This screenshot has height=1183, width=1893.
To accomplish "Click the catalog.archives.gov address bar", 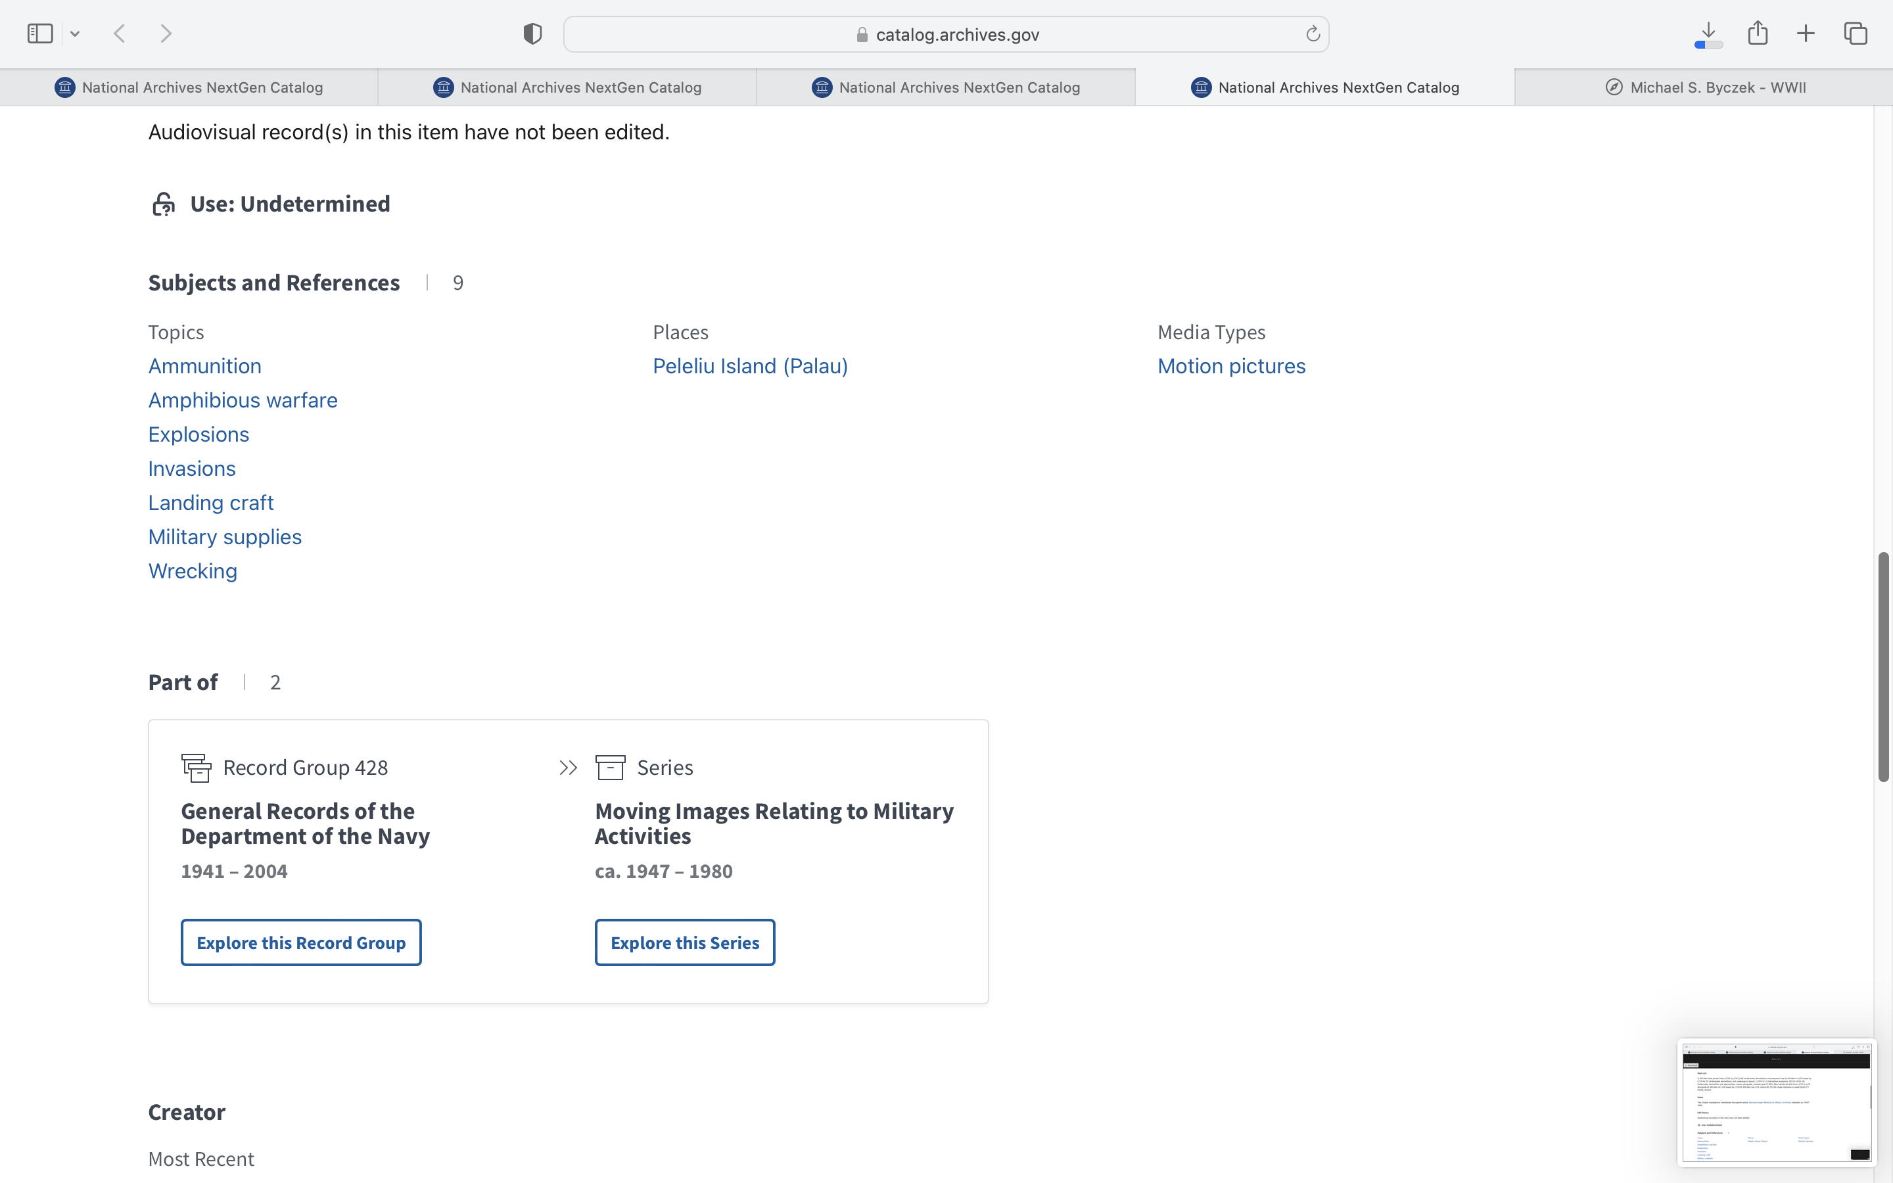I will tap(947, 34).
